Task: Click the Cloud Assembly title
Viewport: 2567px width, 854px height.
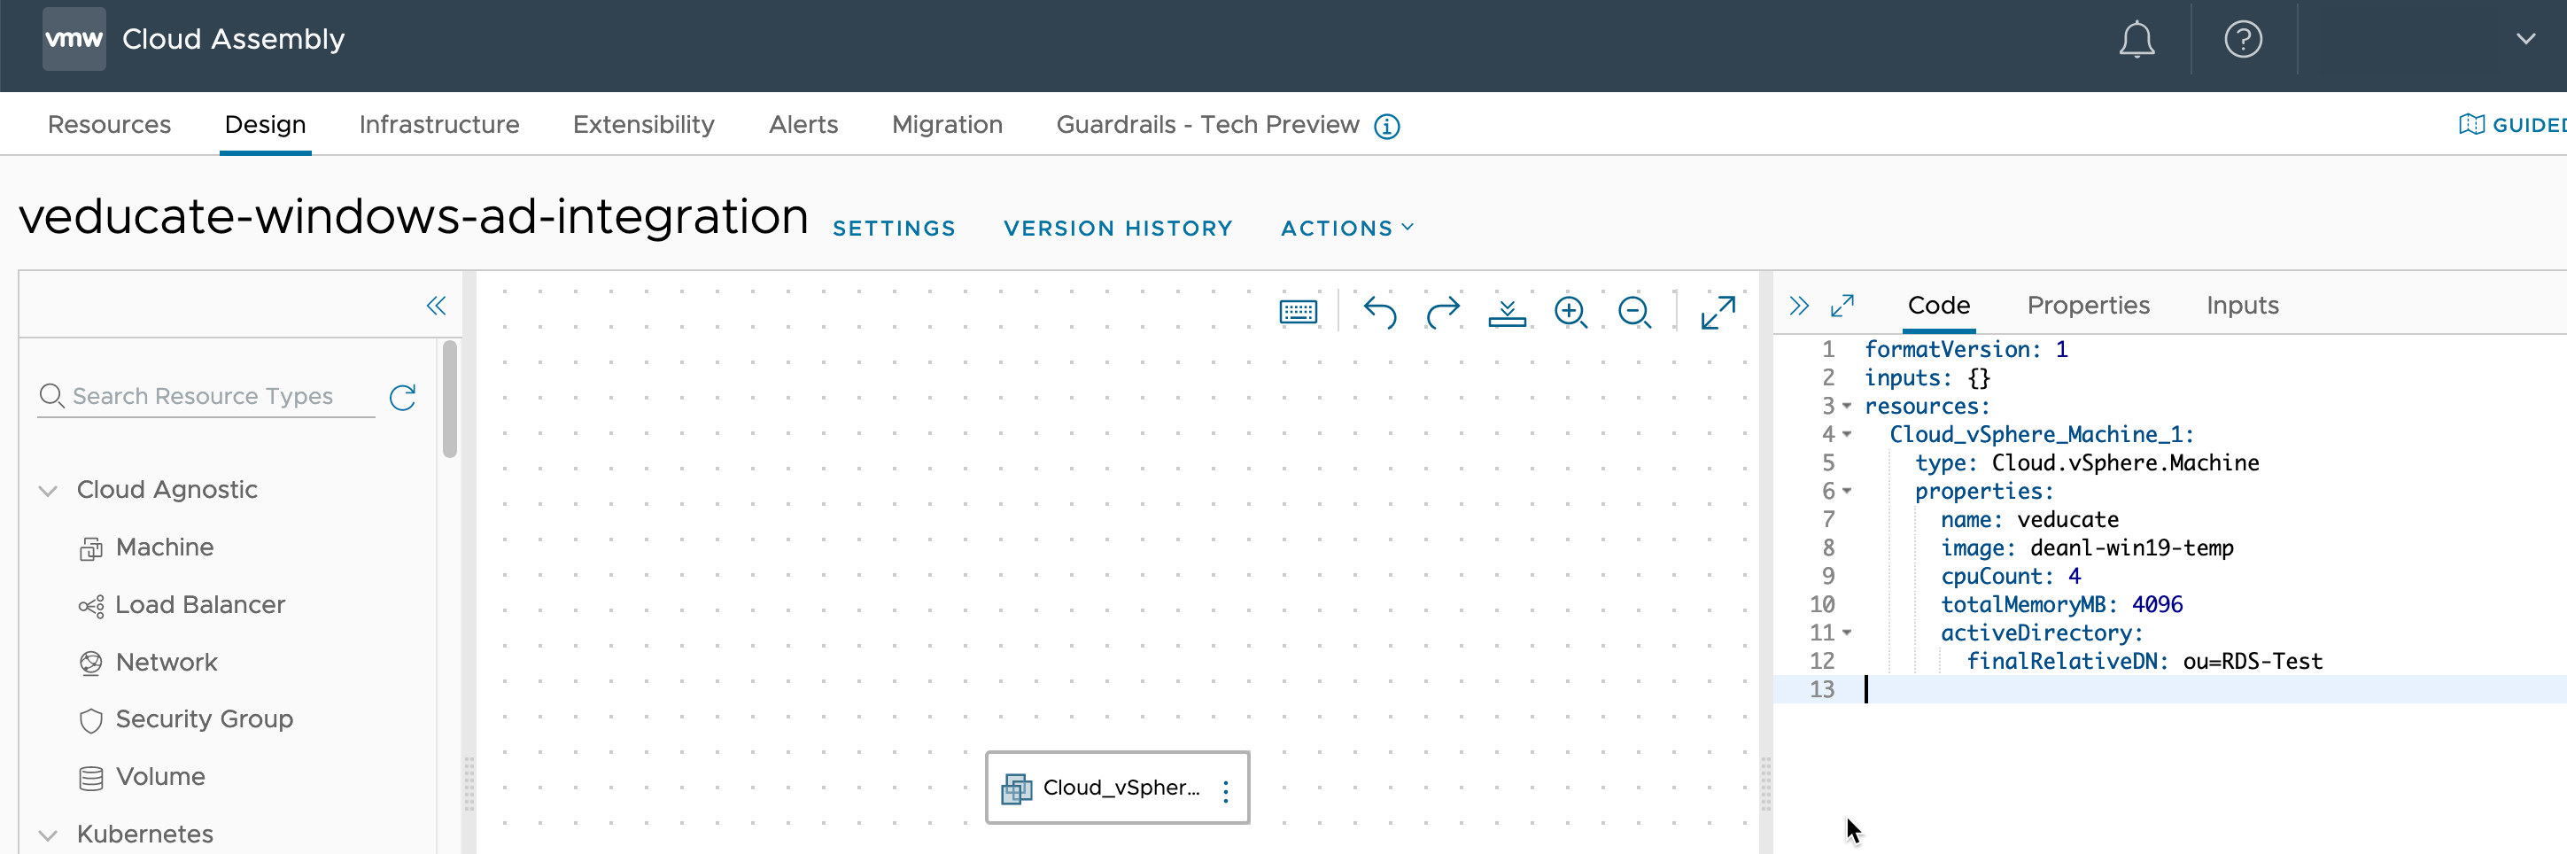Action: [233, 40]
